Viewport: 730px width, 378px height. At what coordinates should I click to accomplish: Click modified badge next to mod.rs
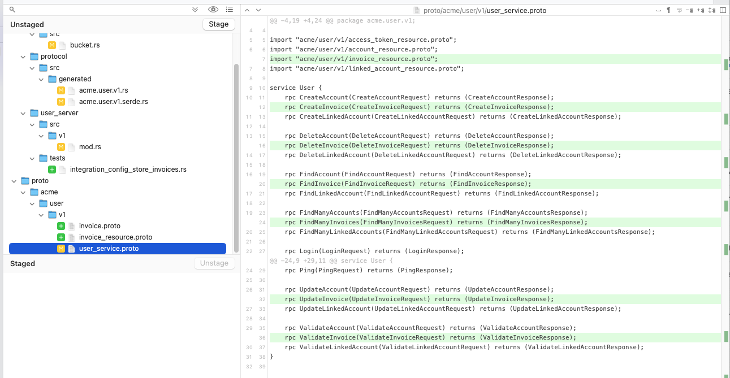(61, 147)
